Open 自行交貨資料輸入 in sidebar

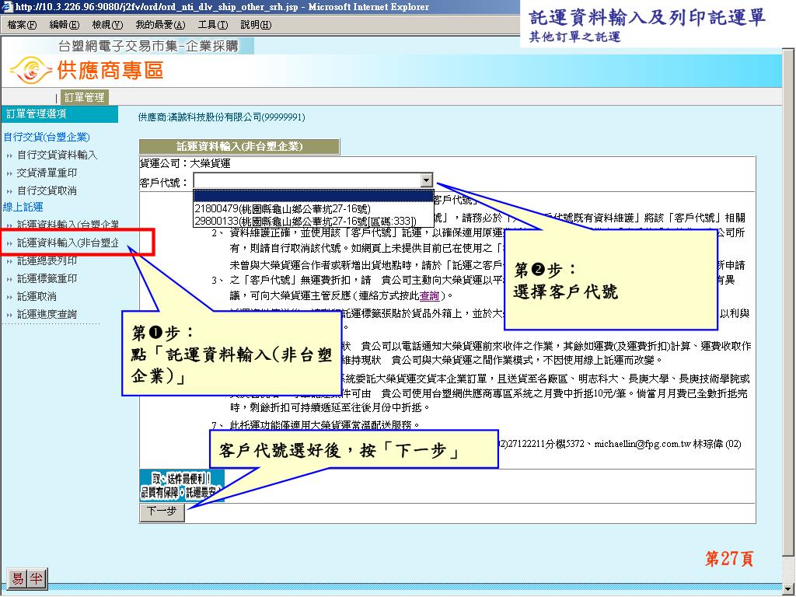[57, 155]
